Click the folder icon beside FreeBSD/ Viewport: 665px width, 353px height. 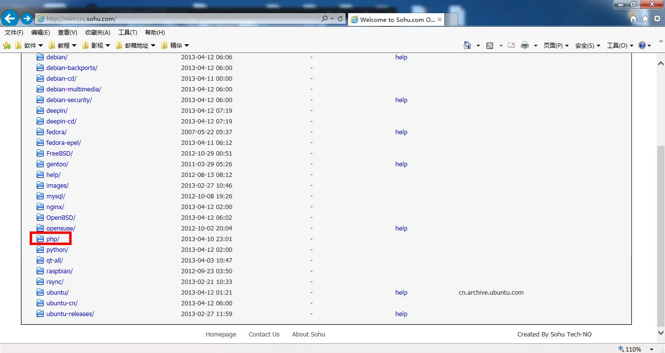coord(40,153)
